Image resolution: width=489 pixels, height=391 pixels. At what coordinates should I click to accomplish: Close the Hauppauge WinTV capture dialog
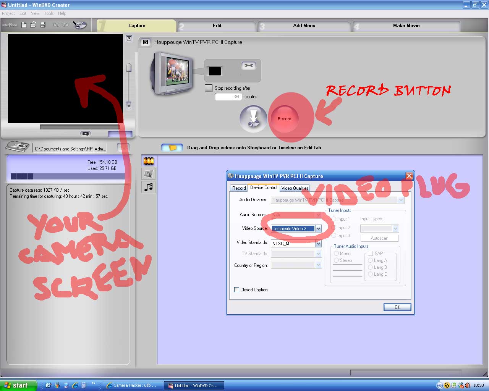409,176
